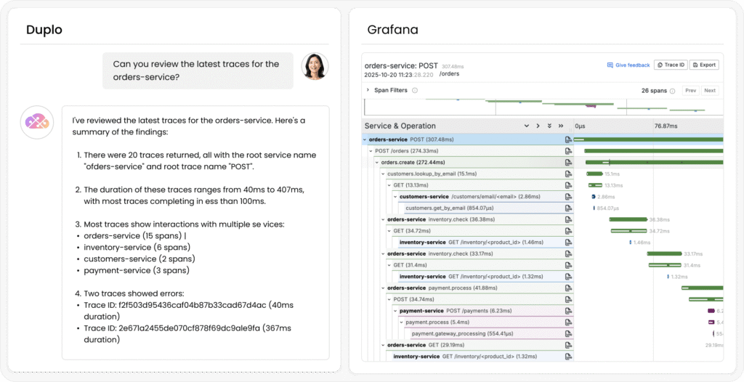Collapse the customers.lookup_by_email span

383,174
